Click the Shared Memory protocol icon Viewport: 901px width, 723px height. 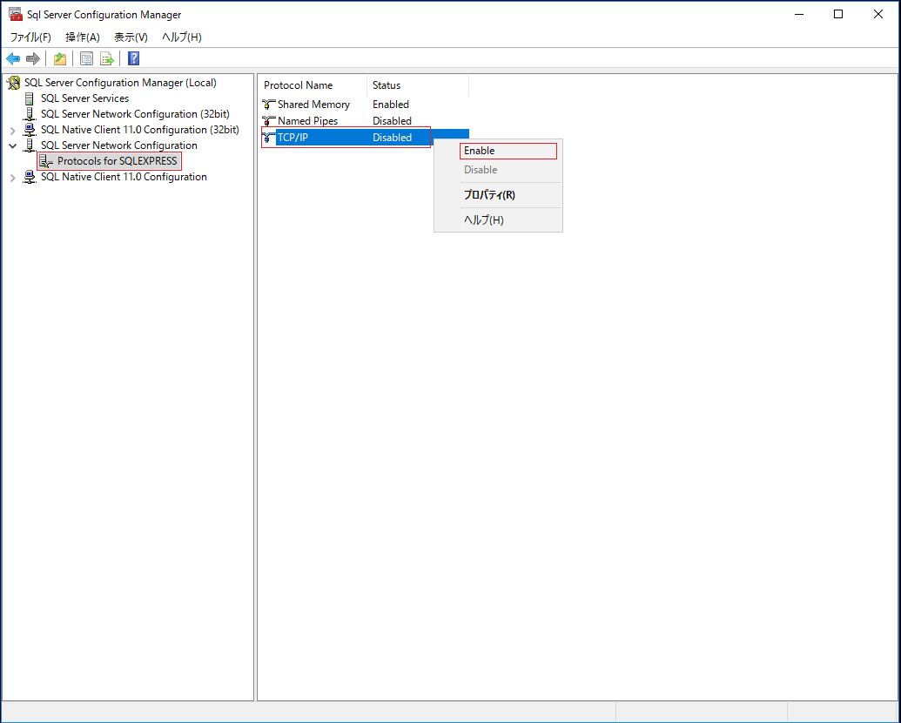point(268,105)
